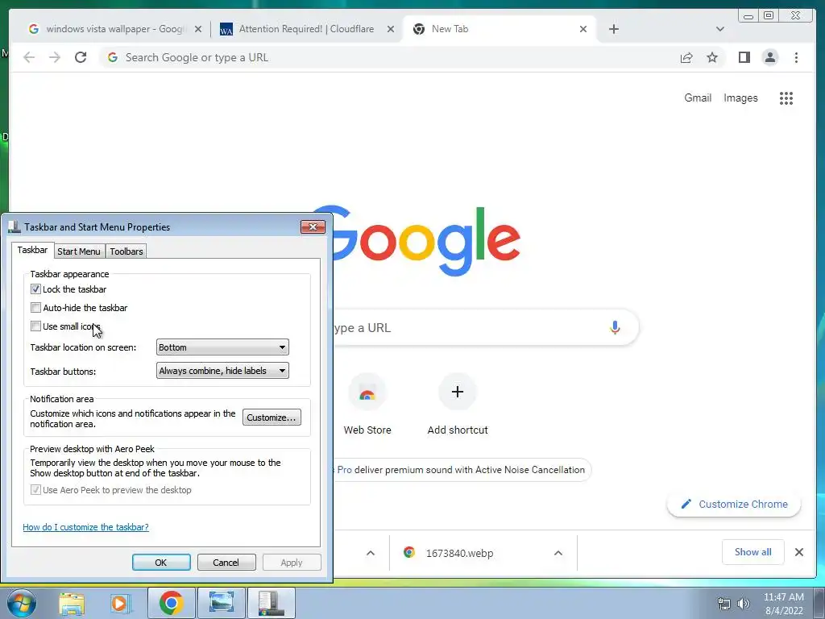Image resolution: width=825 pixels, height=619 pixels.
Task: Bookmark this tab with the star icon
Action: 712,57
